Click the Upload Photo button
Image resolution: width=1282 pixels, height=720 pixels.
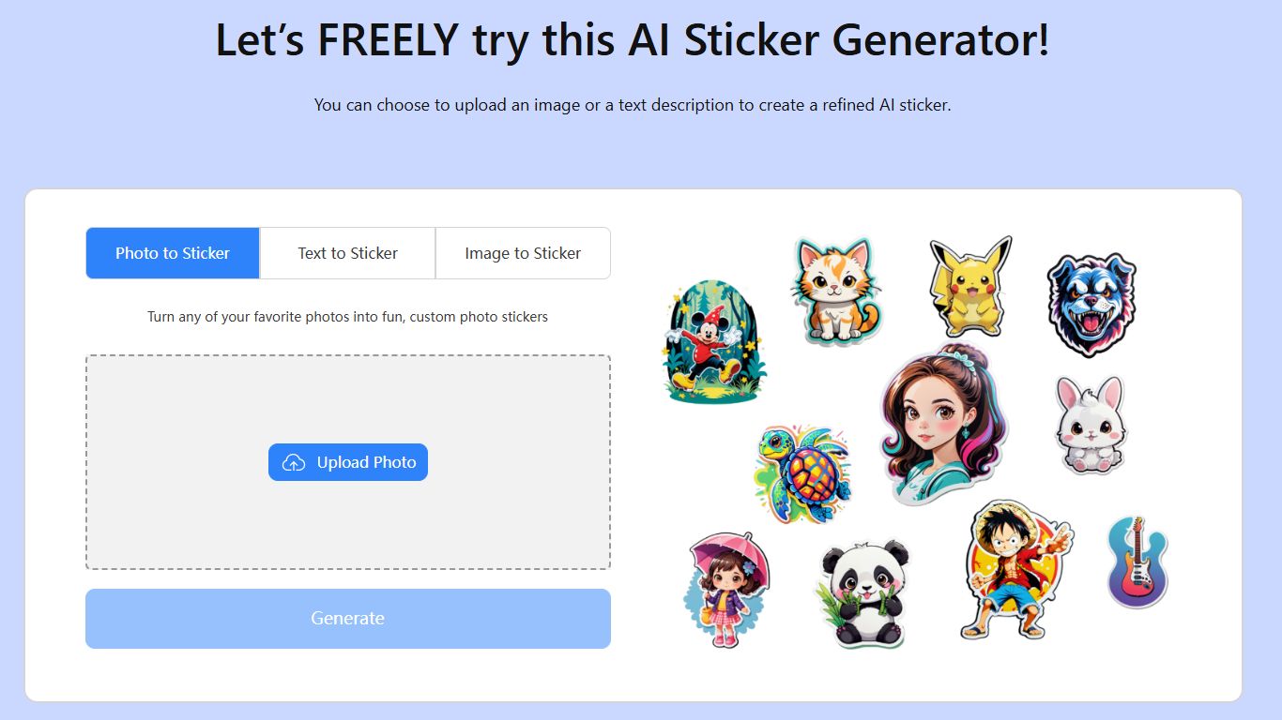[x=348, y=461]
